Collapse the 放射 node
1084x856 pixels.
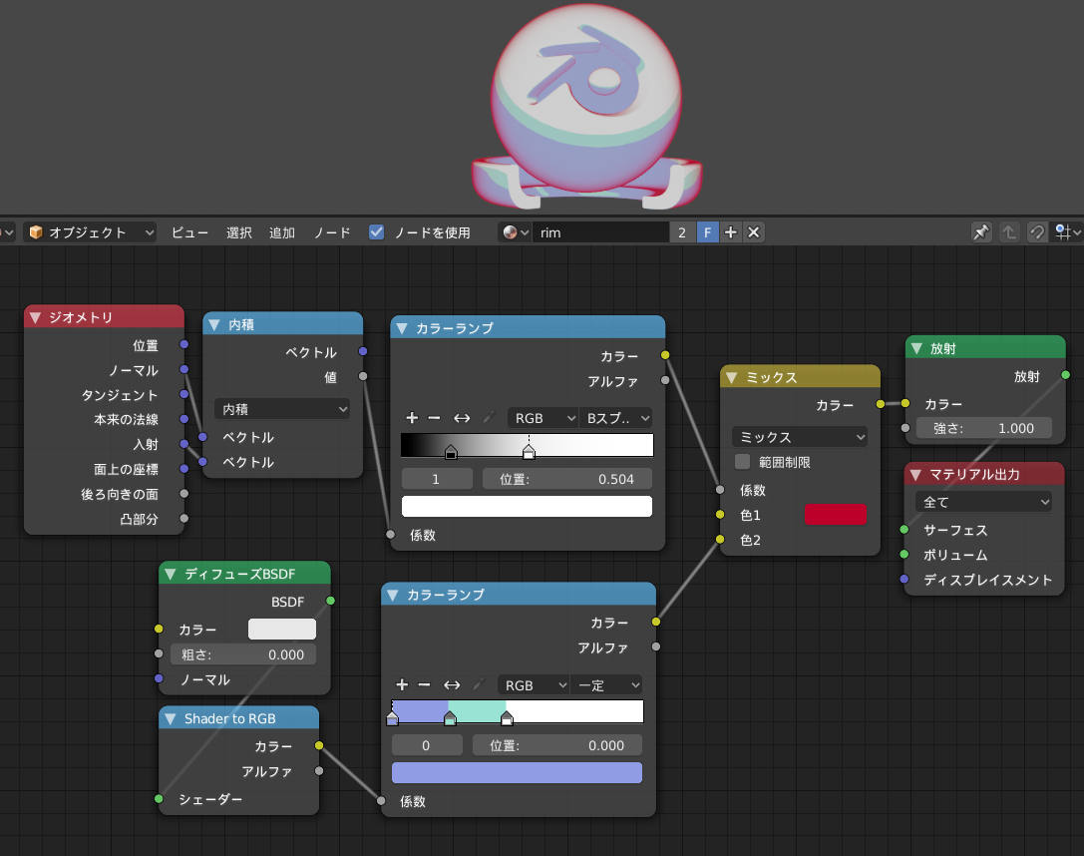[x=916, y=348]
